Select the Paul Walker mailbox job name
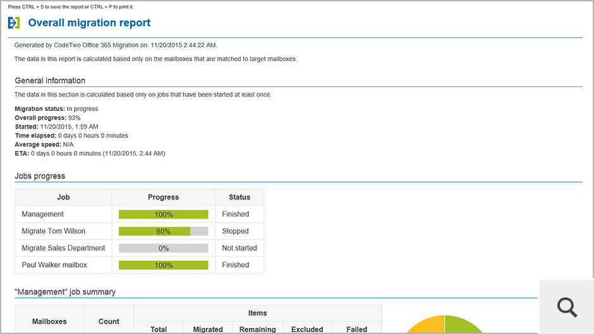The width and height of the screenshot is (594, 334). tap(54, 265)
